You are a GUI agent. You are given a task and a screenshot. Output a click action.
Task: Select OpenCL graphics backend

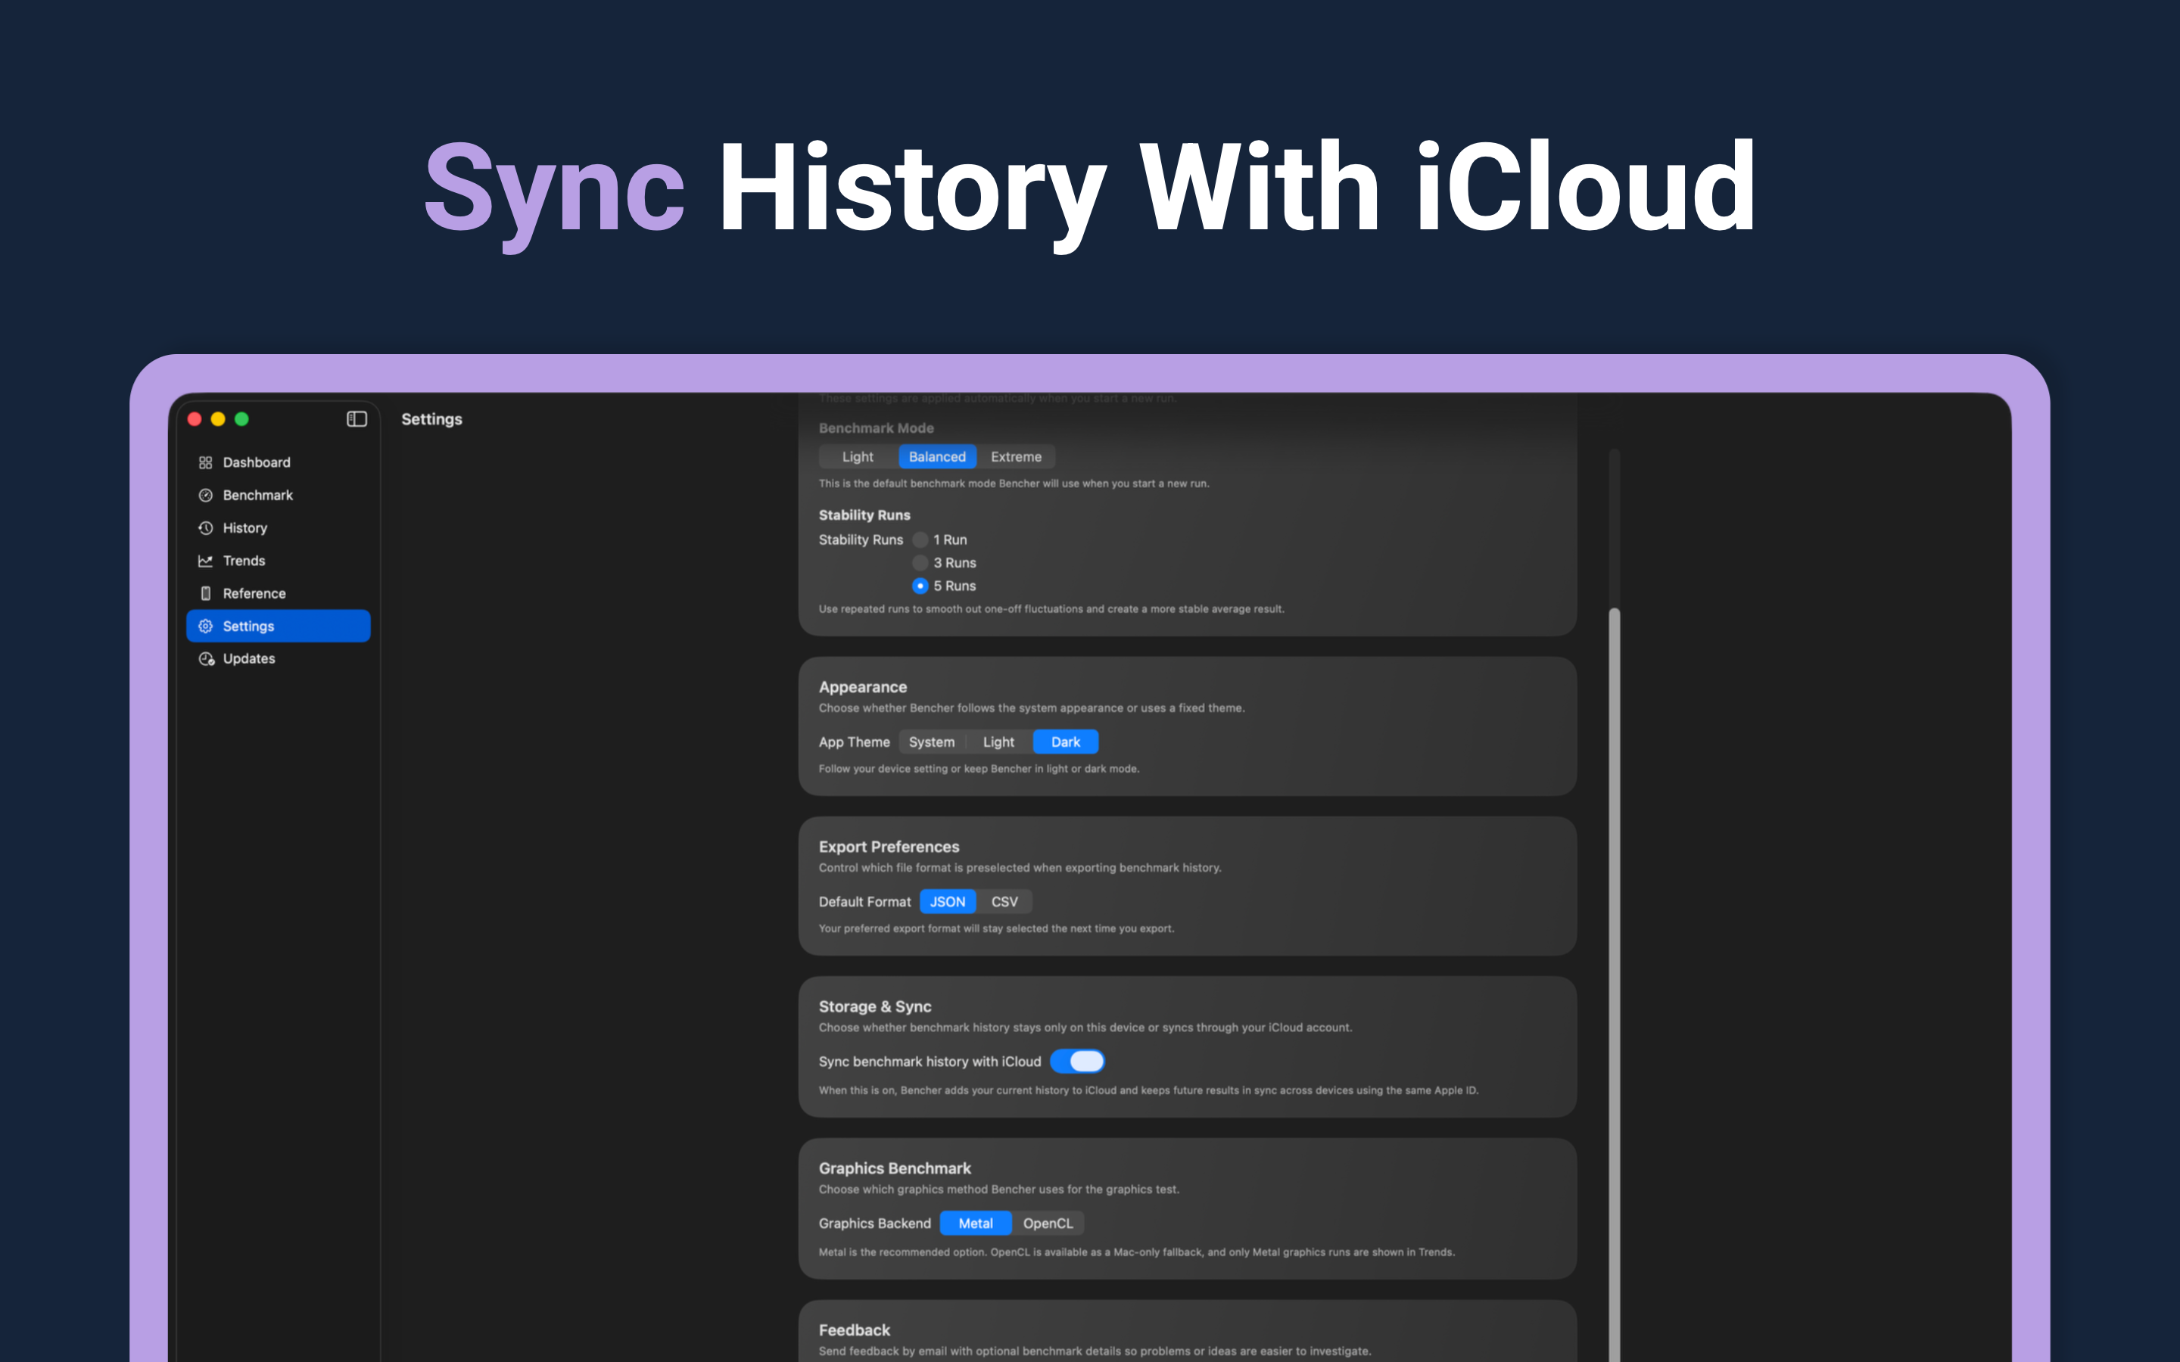click(x=1048, y=1224)
